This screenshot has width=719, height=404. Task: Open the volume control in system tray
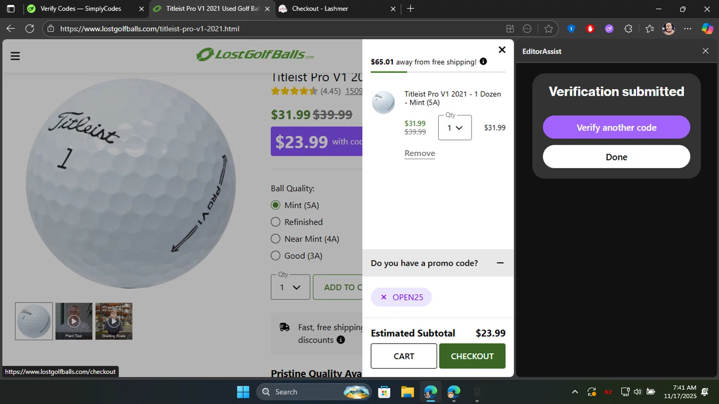click(638, 392)
